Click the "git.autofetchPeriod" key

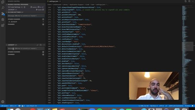click(67, 15)
